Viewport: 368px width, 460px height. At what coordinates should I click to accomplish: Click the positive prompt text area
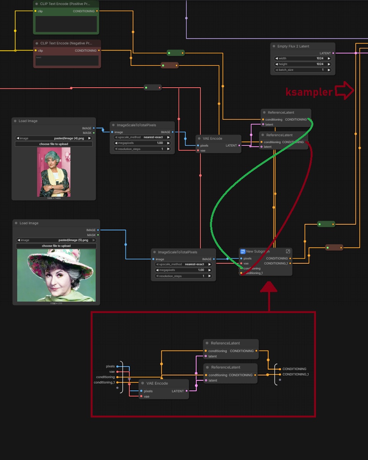(67, 24)
